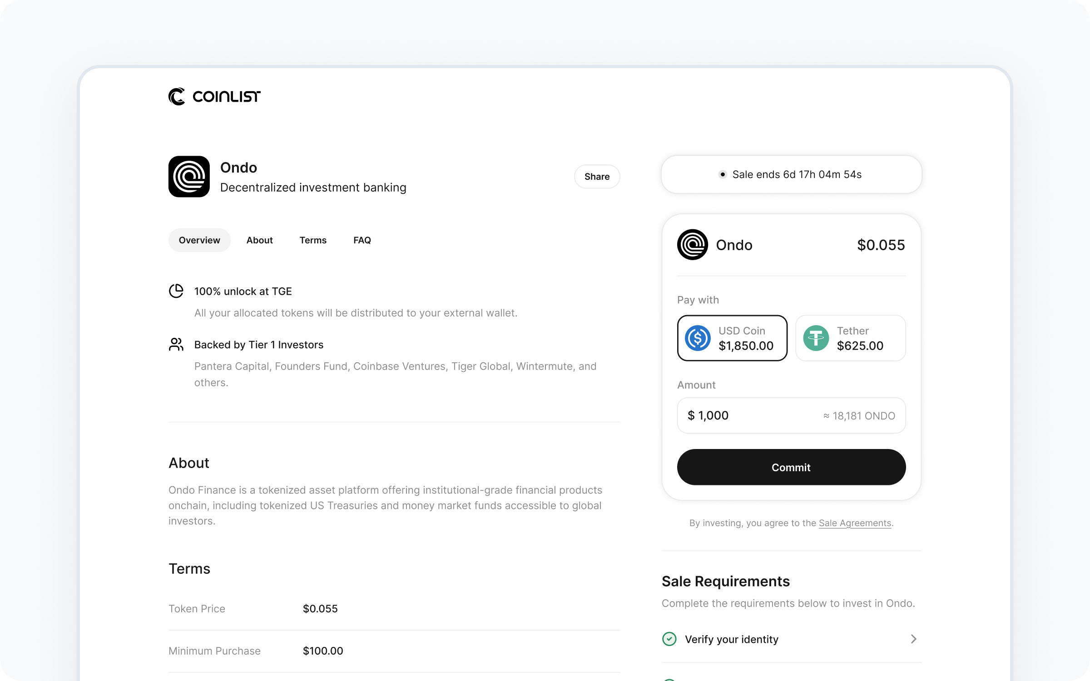The image size is (1090, 681).
Task: Open the Terms tab
Action: [x=313, y=240]
